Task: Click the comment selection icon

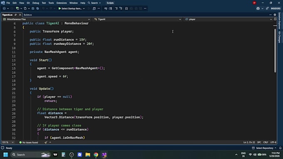Action: [x=106, y=8]
